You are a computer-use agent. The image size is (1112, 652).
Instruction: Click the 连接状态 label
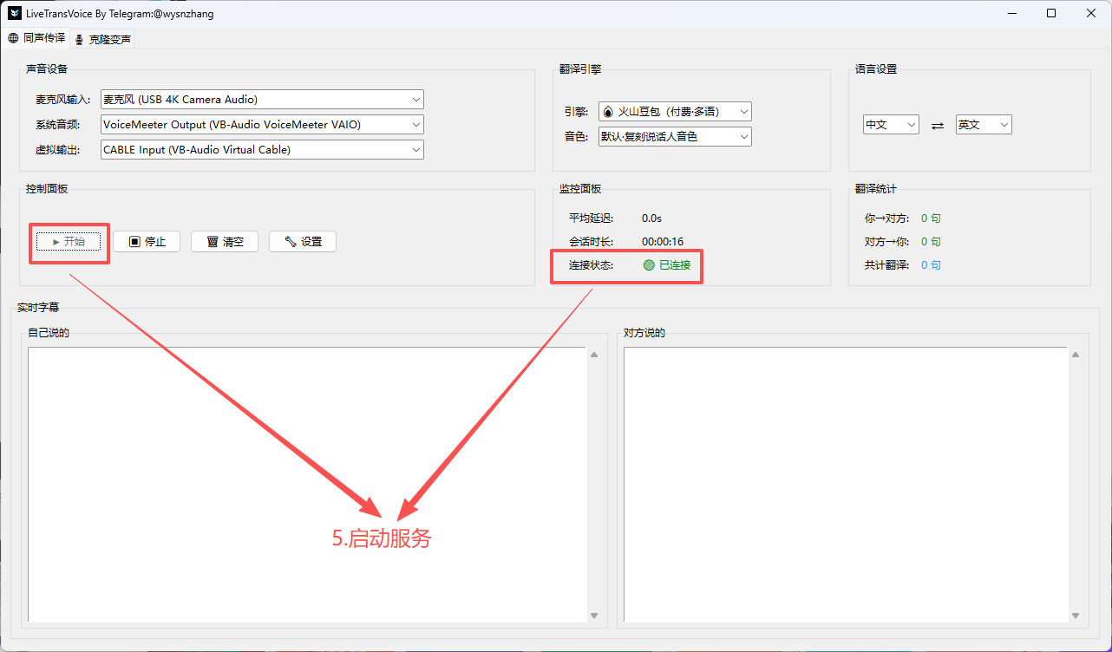click(591, 265)
